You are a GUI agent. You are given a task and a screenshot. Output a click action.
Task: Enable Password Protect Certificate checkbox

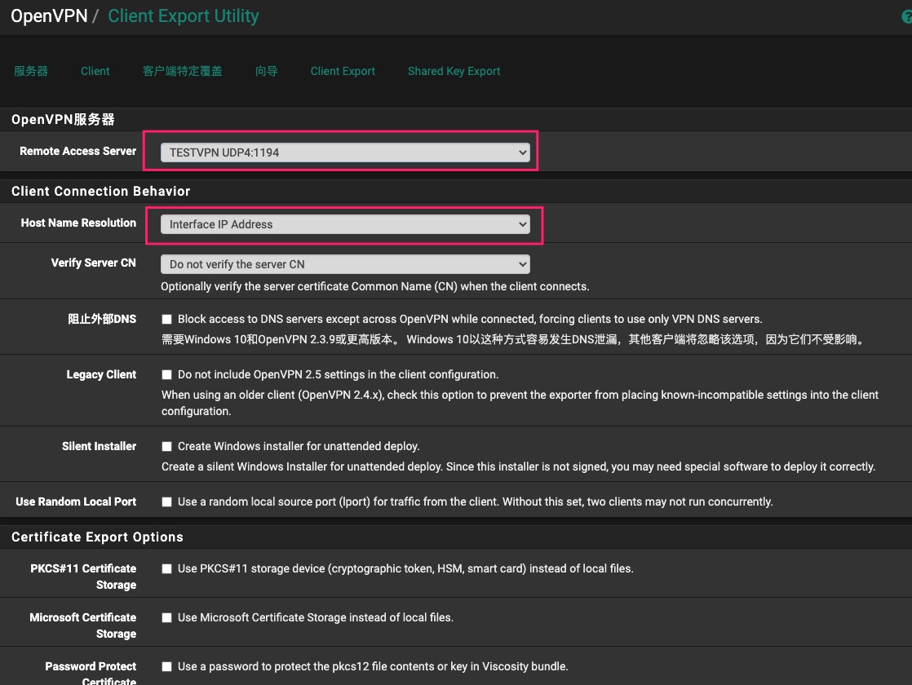click(x=167, y=667)
